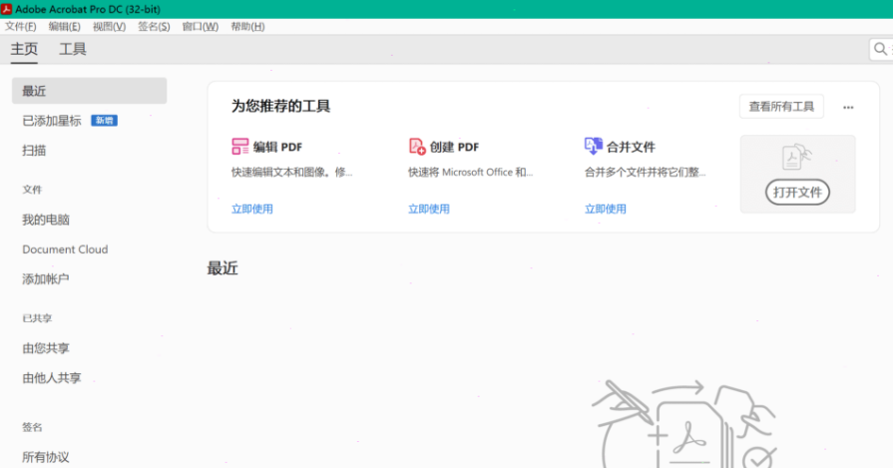Select 由他人共享 in the sidebar
Screen dimensions: 893x468
(x=52, y=378)
